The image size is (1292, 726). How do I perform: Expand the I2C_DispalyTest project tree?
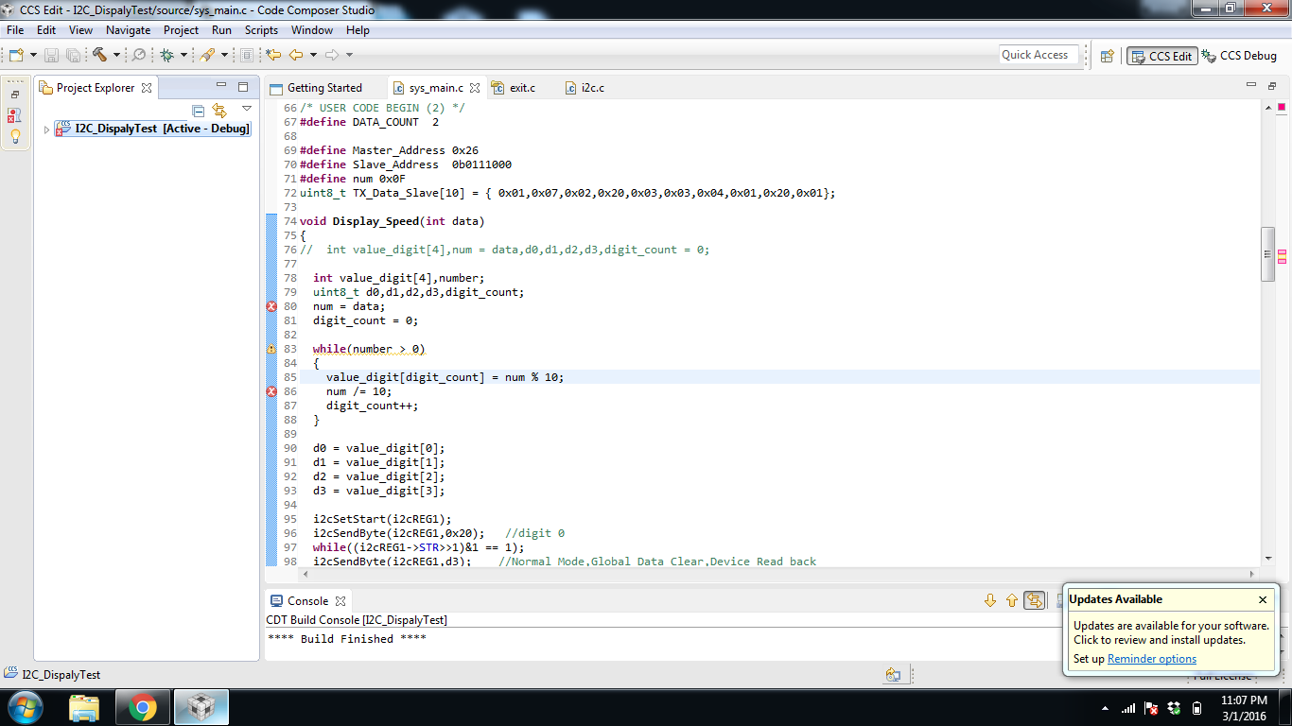(46, 129)
